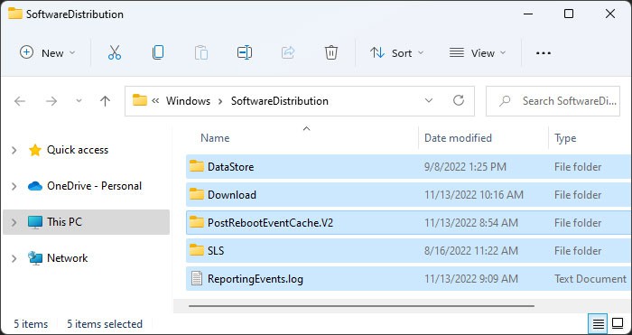Click the Paste clipboard icon

coord(201,52)
